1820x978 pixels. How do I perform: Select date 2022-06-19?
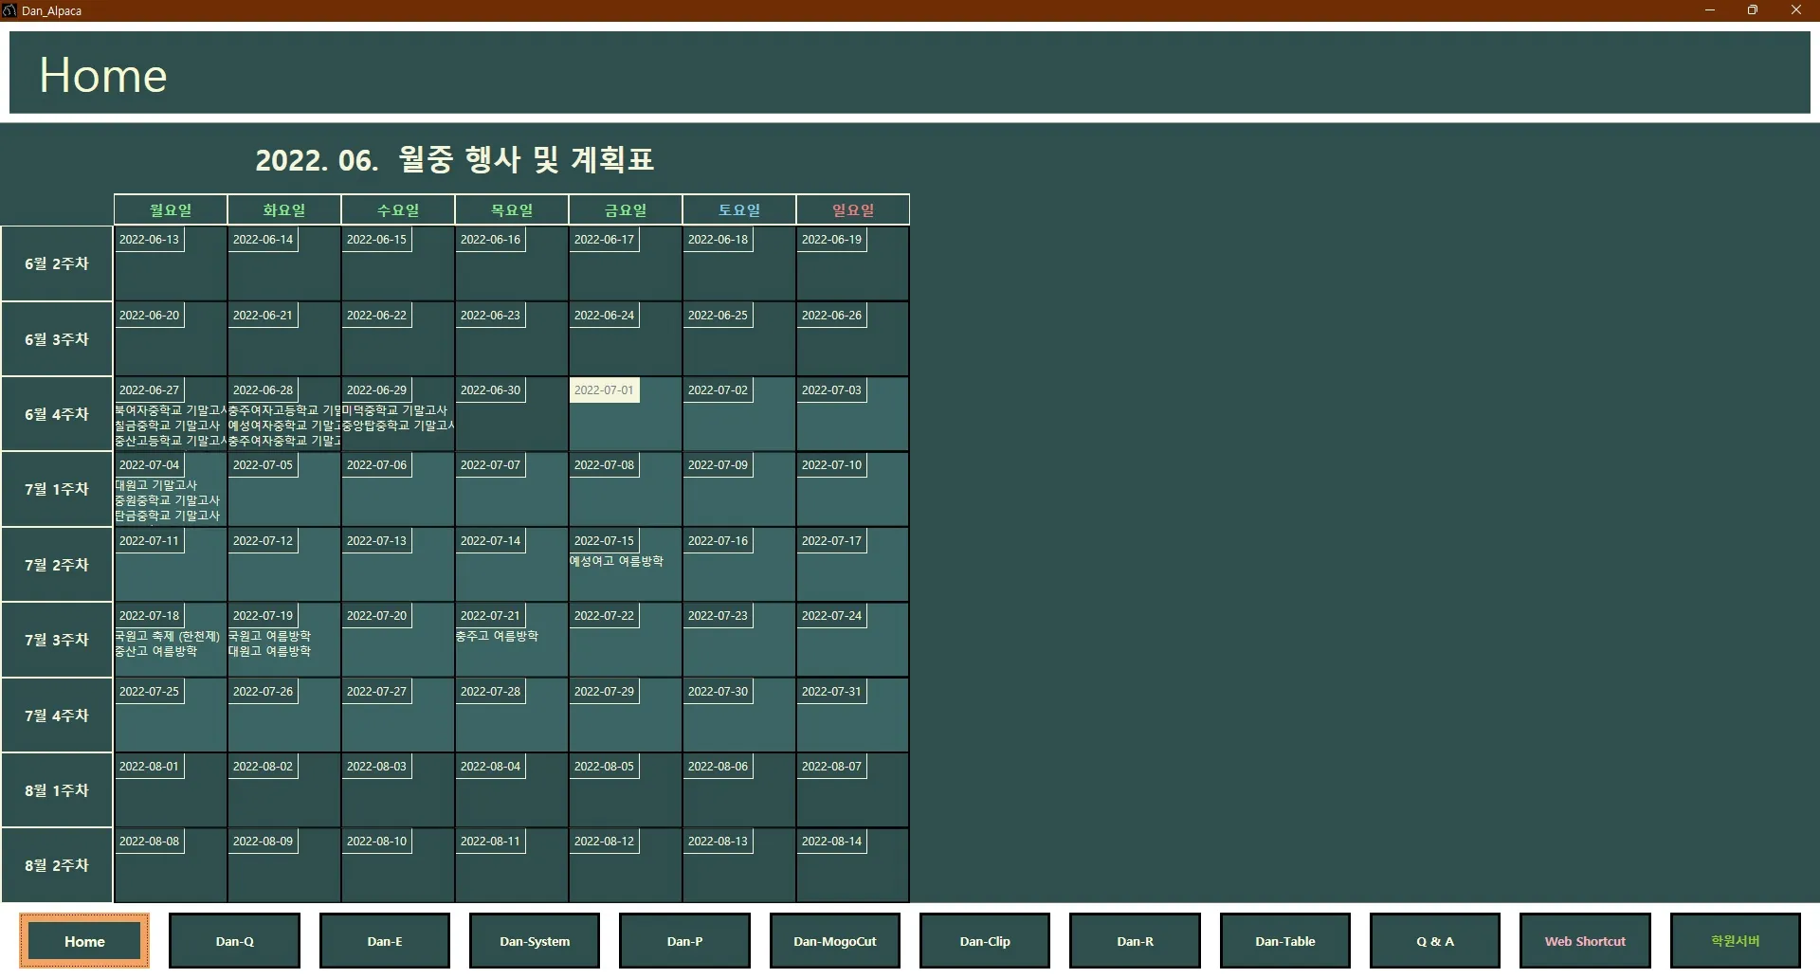[831, 240]
